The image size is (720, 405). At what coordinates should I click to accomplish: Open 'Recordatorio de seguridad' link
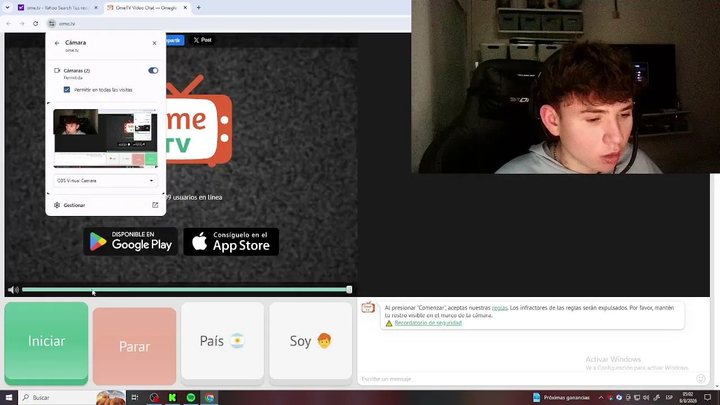click(x=428, y=323)
